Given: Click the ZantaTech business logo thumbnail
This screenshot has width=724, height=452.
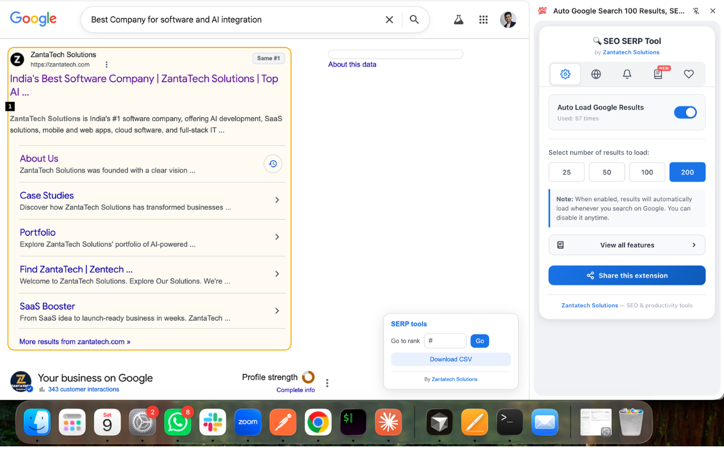Looking at the screenshot, I should [21, 381].
